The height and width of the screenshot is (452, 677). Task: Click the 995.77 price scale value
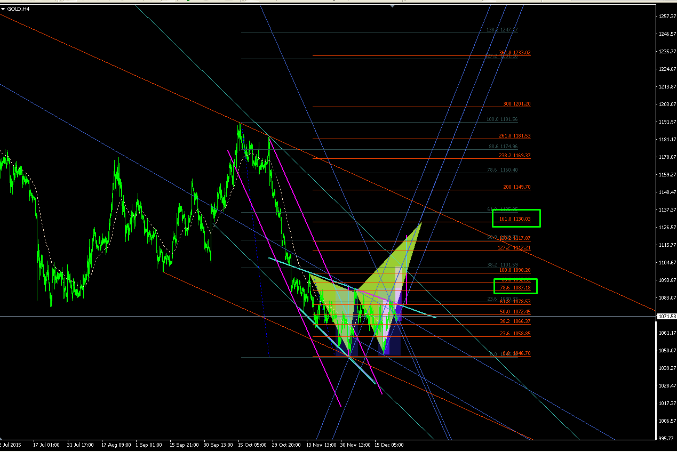pos(667,438)
